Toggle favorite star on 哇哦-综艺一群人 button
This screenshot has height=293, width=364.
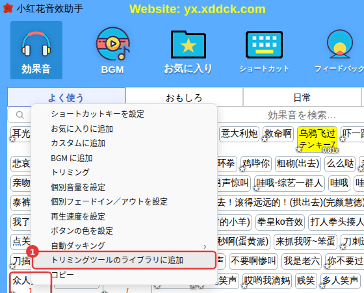click(x=256, y=188)
